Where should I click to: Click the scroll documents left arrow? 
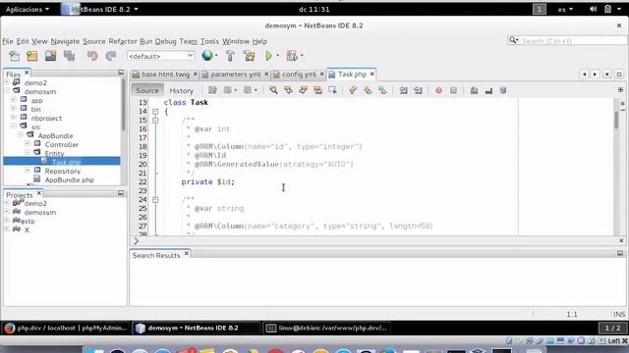584,75
